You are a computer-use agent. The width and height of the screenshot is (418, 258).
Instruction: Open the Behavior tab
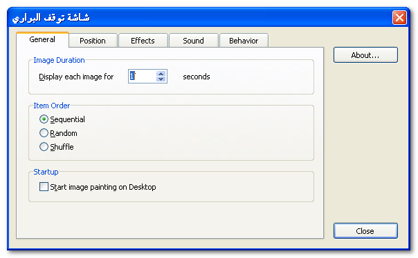(x=244, y=41)
